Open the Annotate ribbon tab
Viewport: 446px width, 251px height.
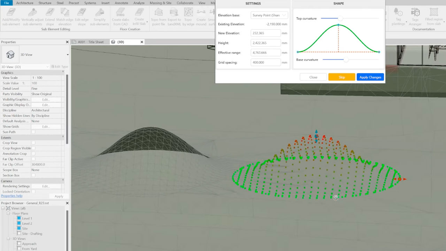click(x=122, y=3)
